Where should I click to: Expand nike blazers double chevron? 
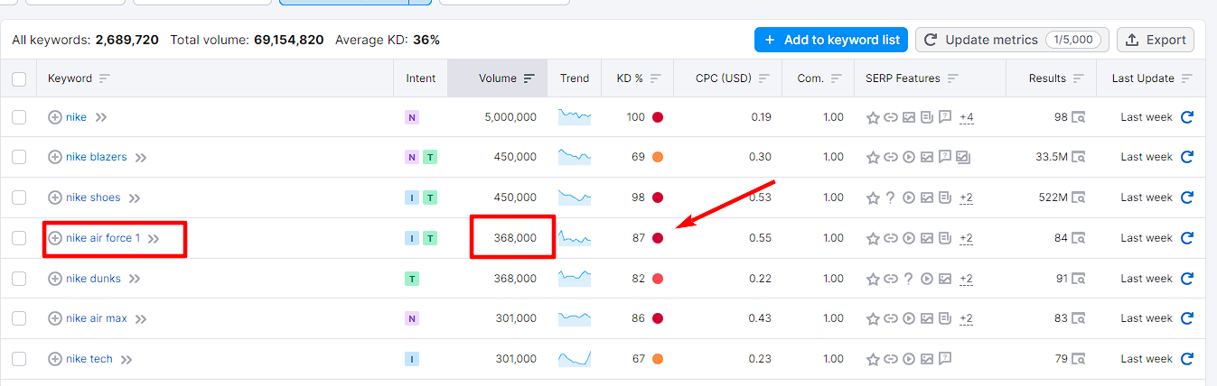coord(141,158)
